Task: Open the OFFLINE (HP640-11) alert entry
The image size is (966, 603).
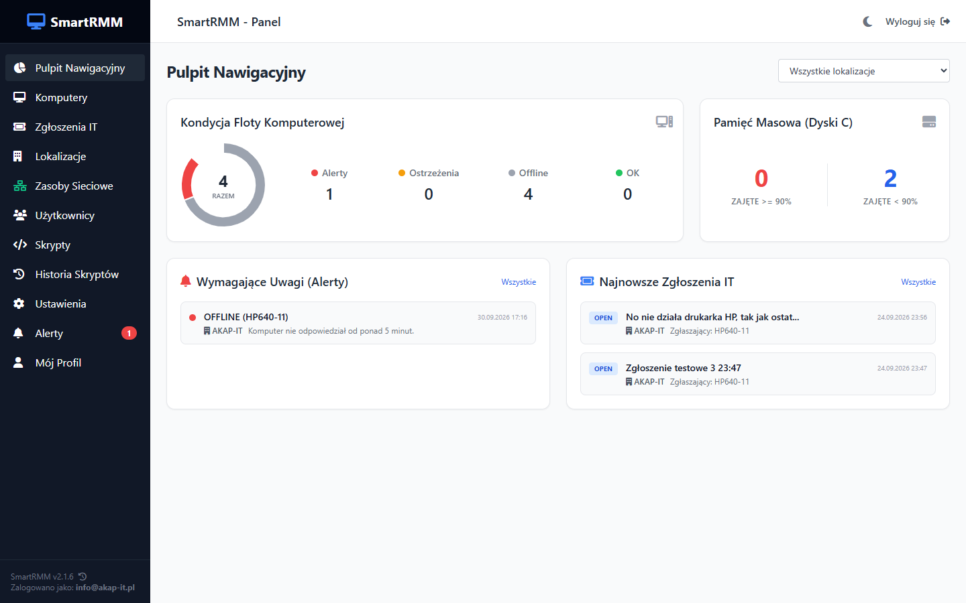Action: (358, 323)
